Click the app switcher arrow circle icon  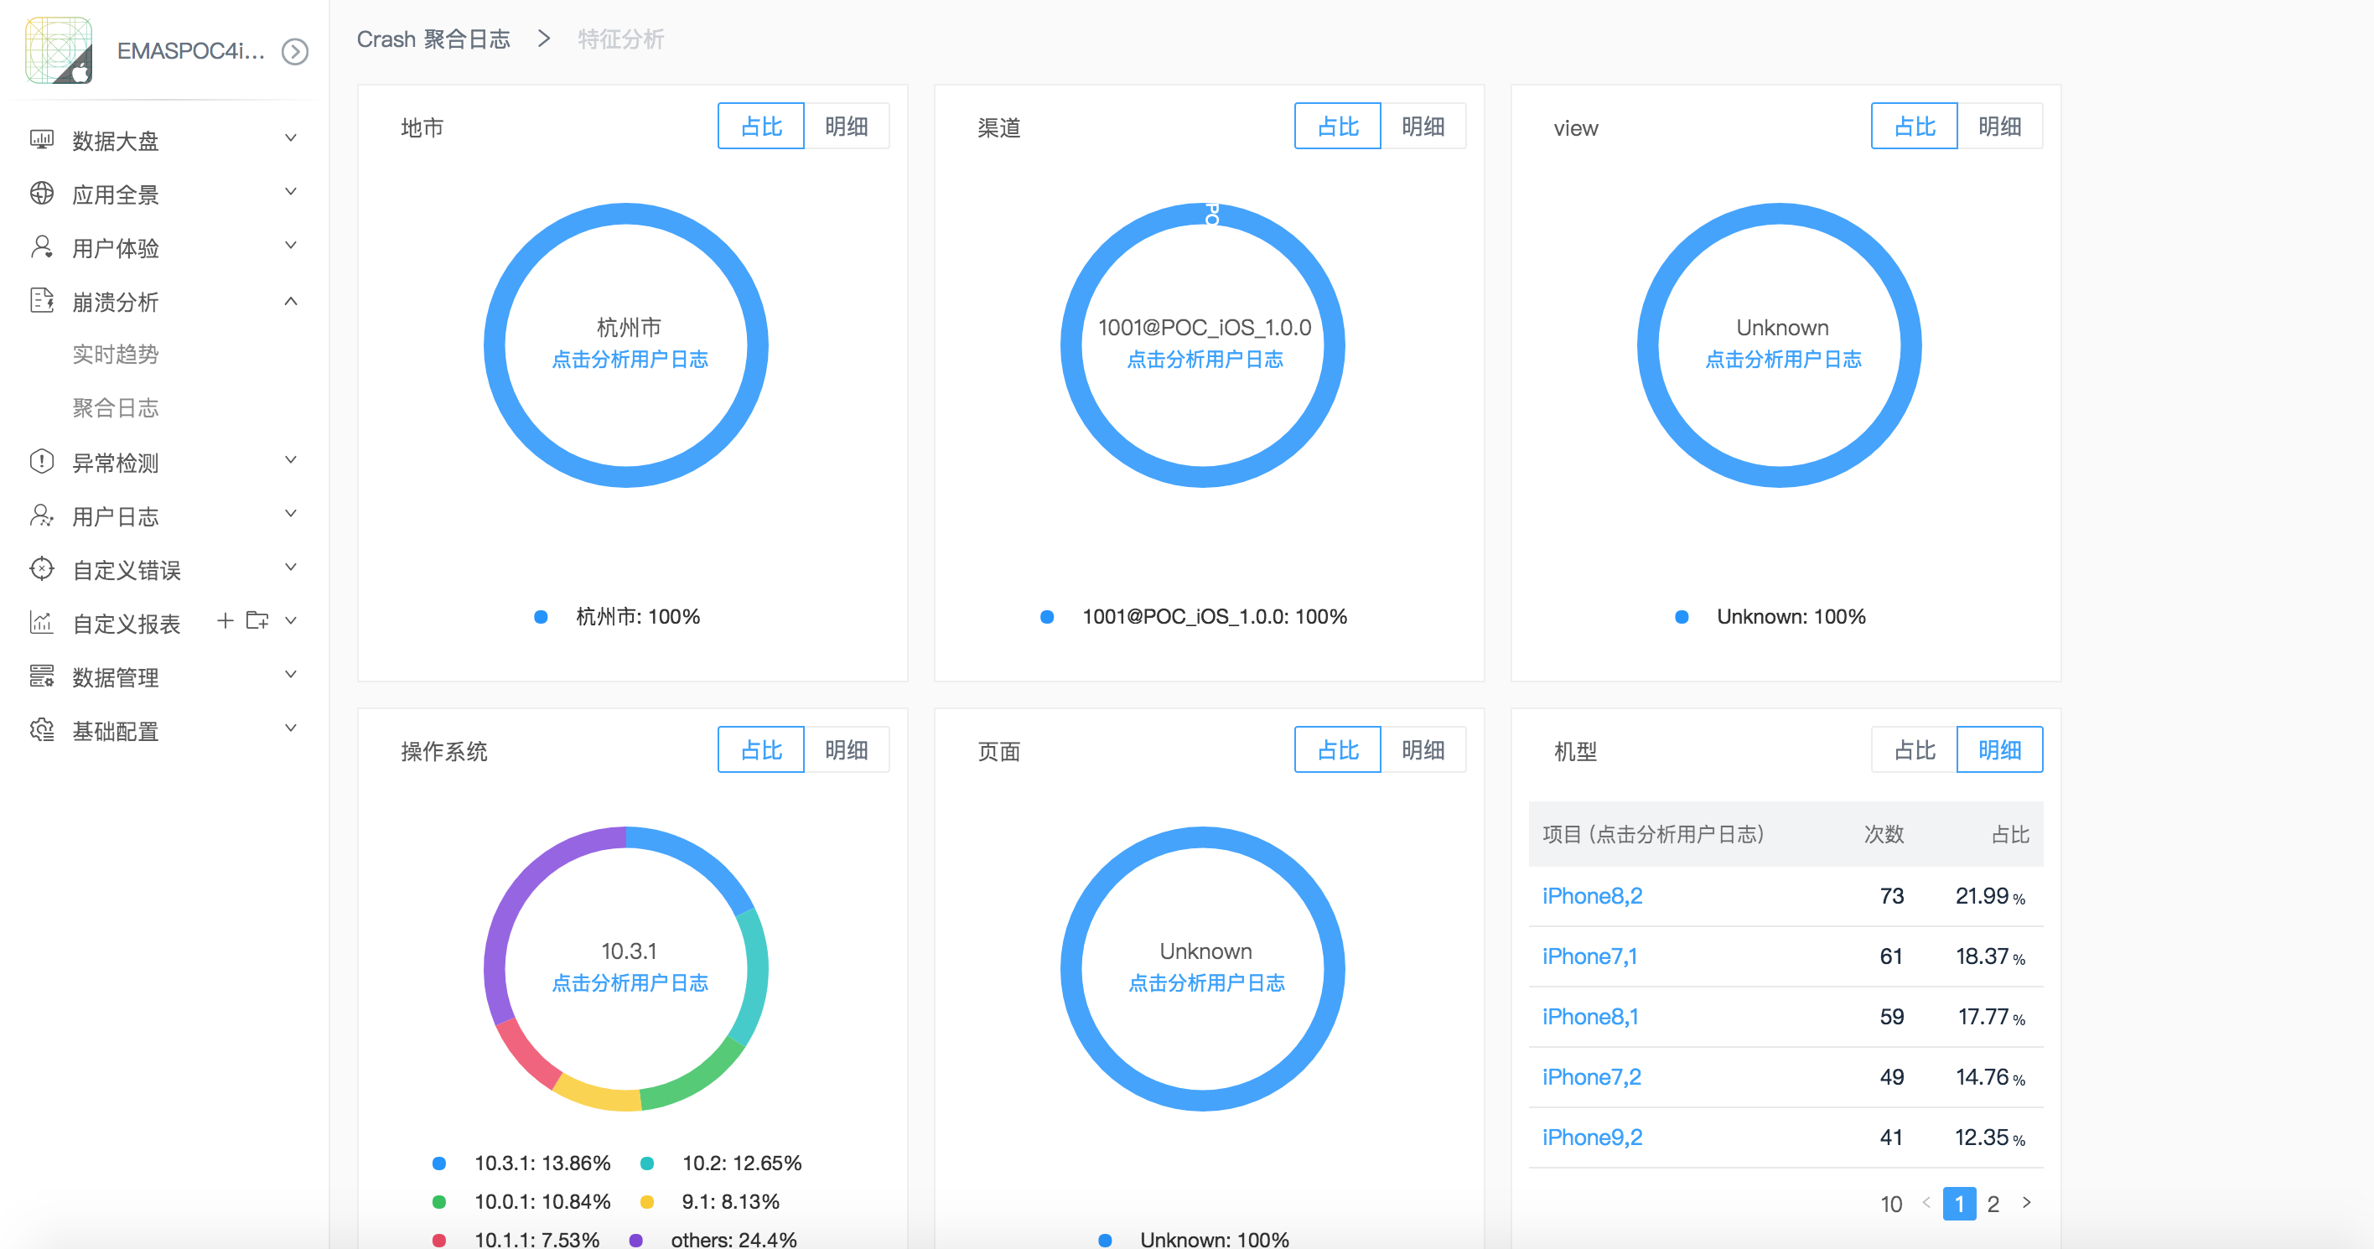295,50
